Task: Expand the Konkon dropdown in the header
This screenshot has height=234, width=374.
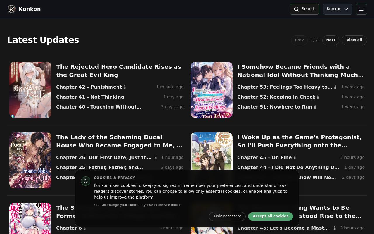Action: coord(337,9)
